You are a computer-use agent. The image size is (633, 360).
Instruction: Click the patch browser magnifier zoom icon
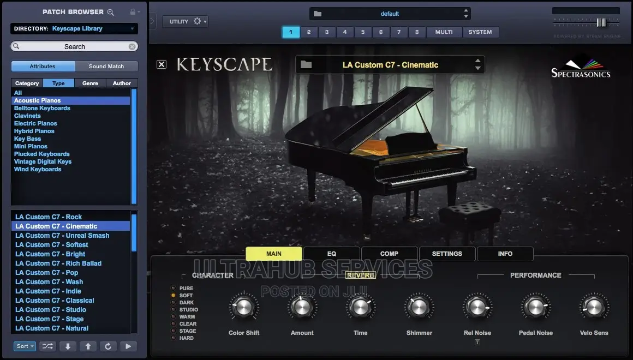(111, 12)
